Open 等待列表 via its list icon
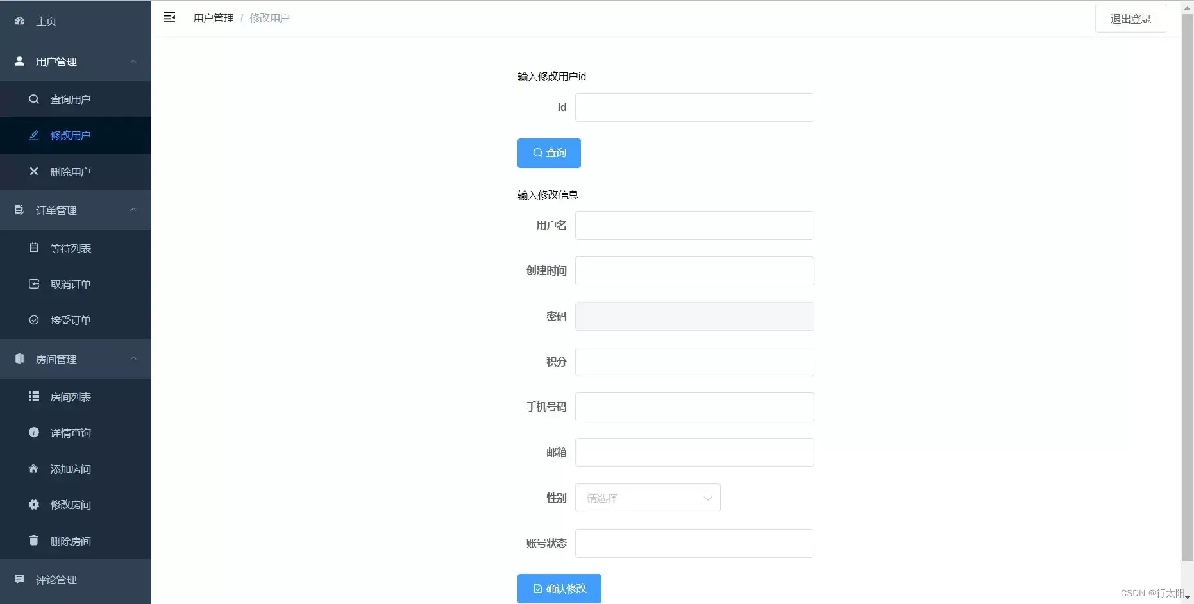The height and width of the screenshot is (604, 1194). 34,248
